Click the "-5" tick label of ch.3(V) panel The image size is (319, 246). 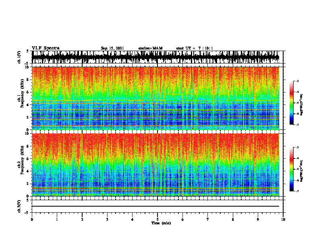point(27,213)
